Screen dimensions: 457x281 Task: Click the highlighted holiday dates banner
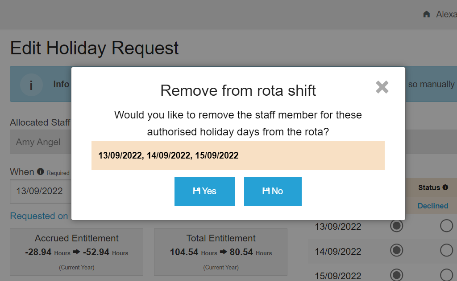tap(238, 155)
